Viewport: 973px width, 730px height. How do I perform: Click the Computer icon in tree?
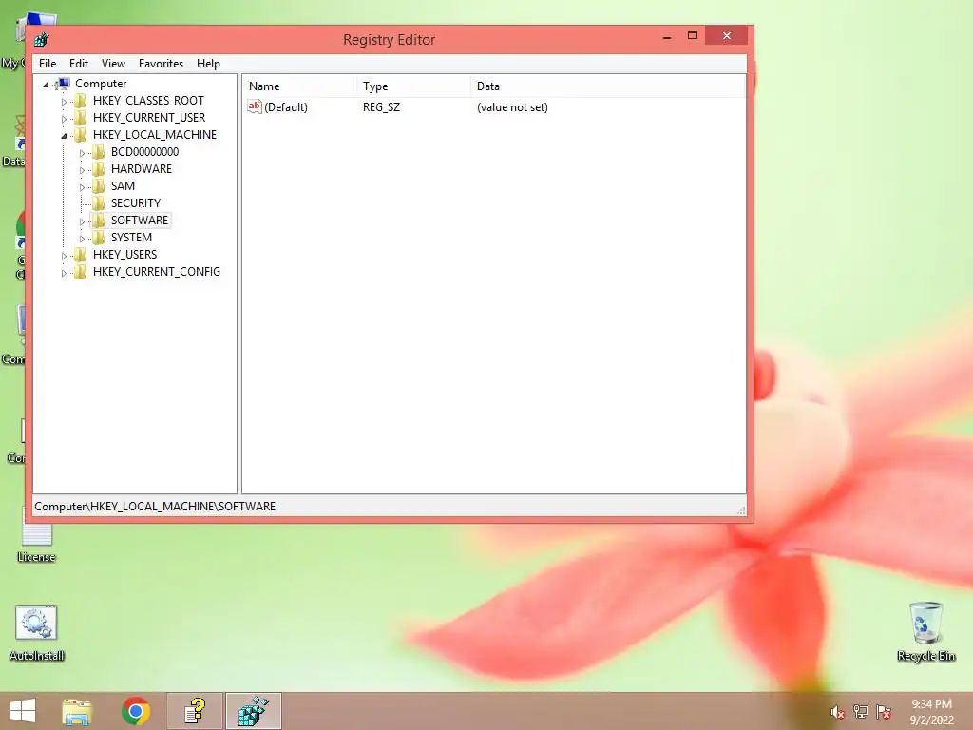tap(62, 84)
